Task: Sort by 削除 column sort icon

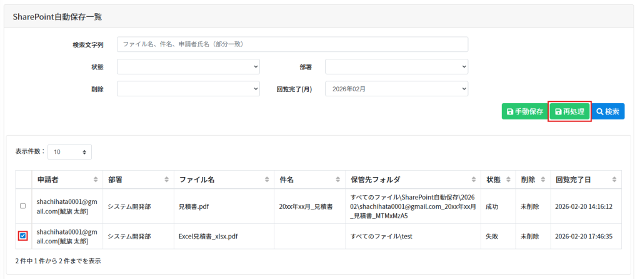Action: (543, 180)
